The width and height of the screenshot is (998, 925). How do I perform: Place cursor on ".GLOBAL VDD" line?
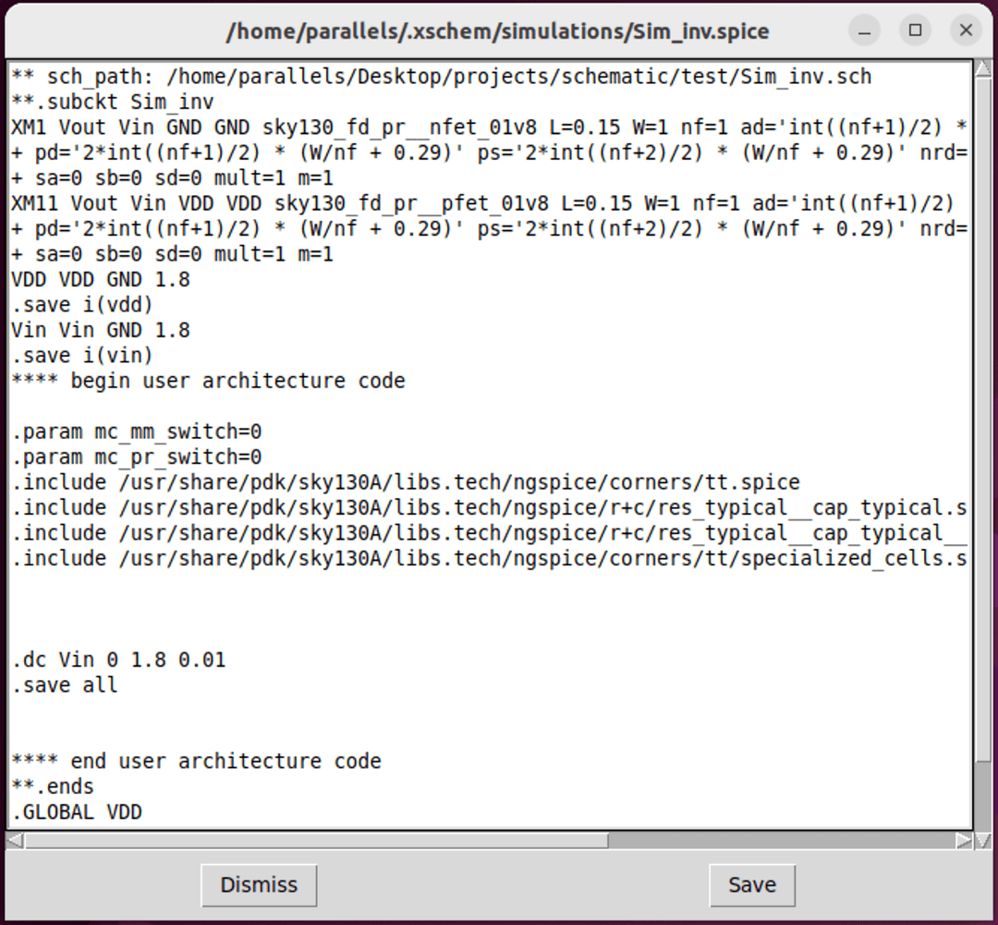coord(77,813)
